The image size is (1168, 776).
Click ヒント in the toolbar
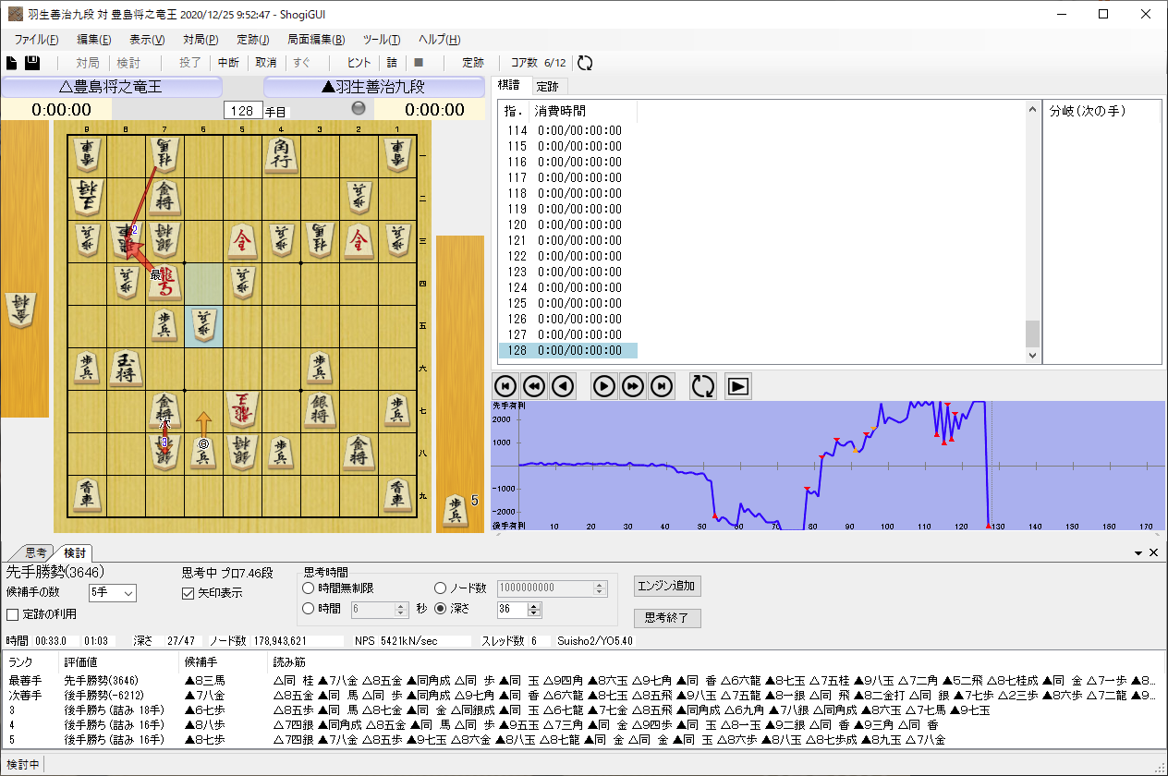(x=359, y=63)
